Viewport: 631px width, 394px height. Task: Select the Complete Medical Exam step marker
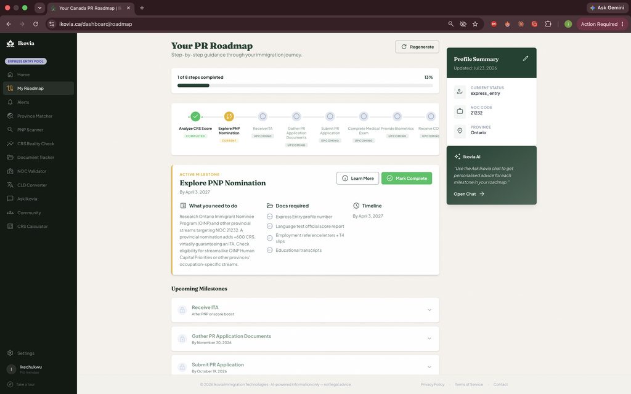point(364,116)
